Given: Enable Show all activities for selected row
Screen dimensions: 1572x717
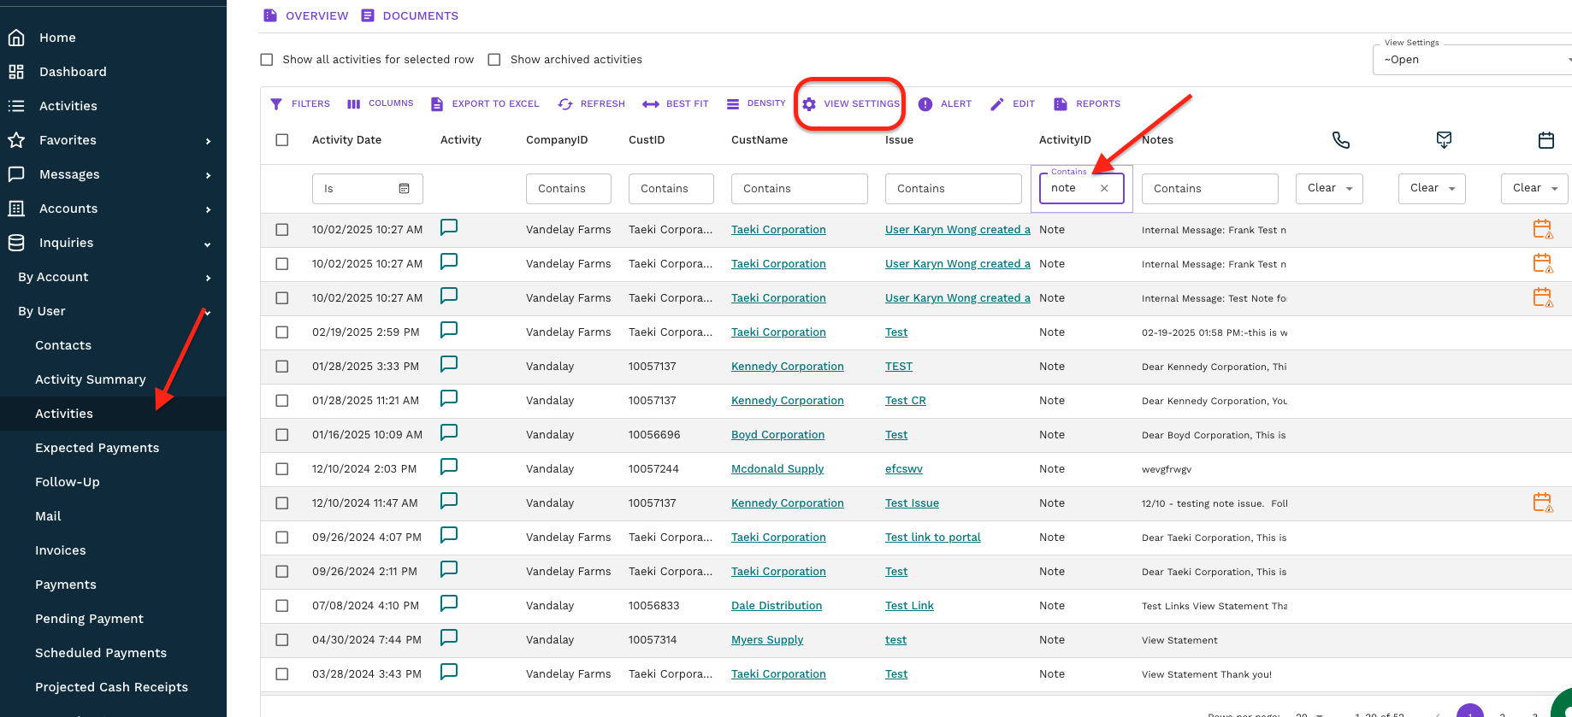Looking at the screenshot, I should [267, 60].
